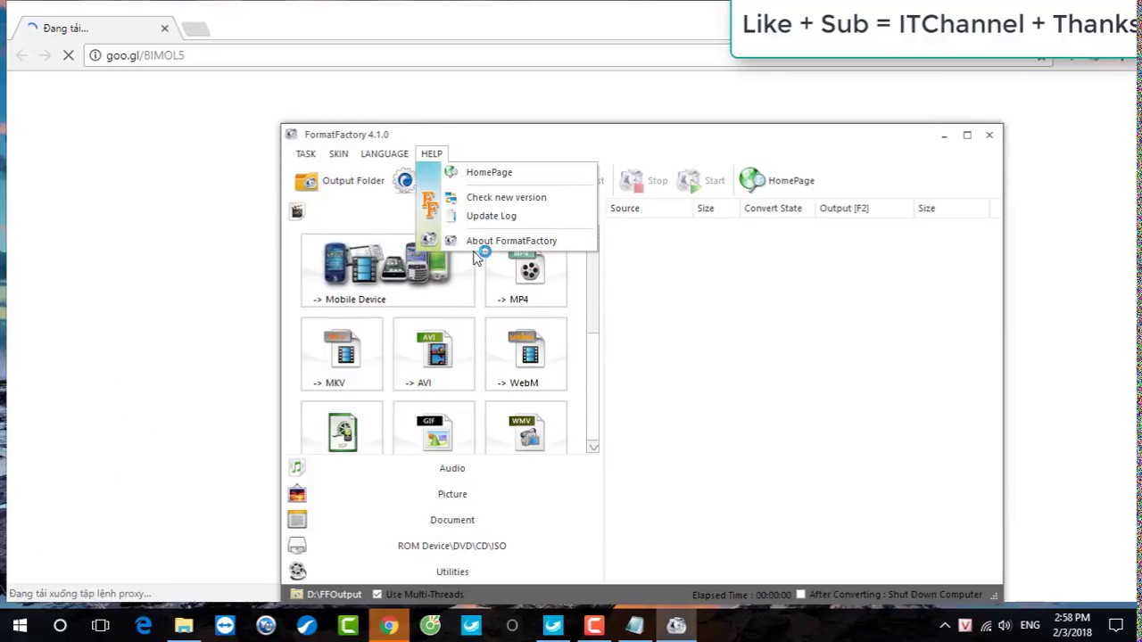Choose the Mobile Device conversion tile
Screen dimensions: 1142x642
point(387,271)
